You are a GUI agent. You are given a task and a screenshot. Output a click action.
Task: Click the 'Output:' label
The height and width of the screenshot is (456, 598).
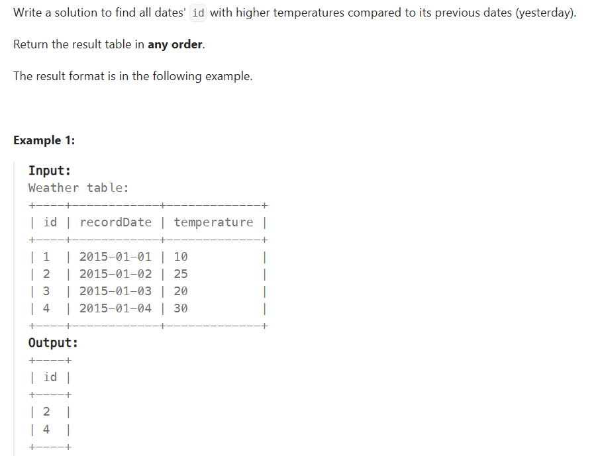click(x=53, y=342)
